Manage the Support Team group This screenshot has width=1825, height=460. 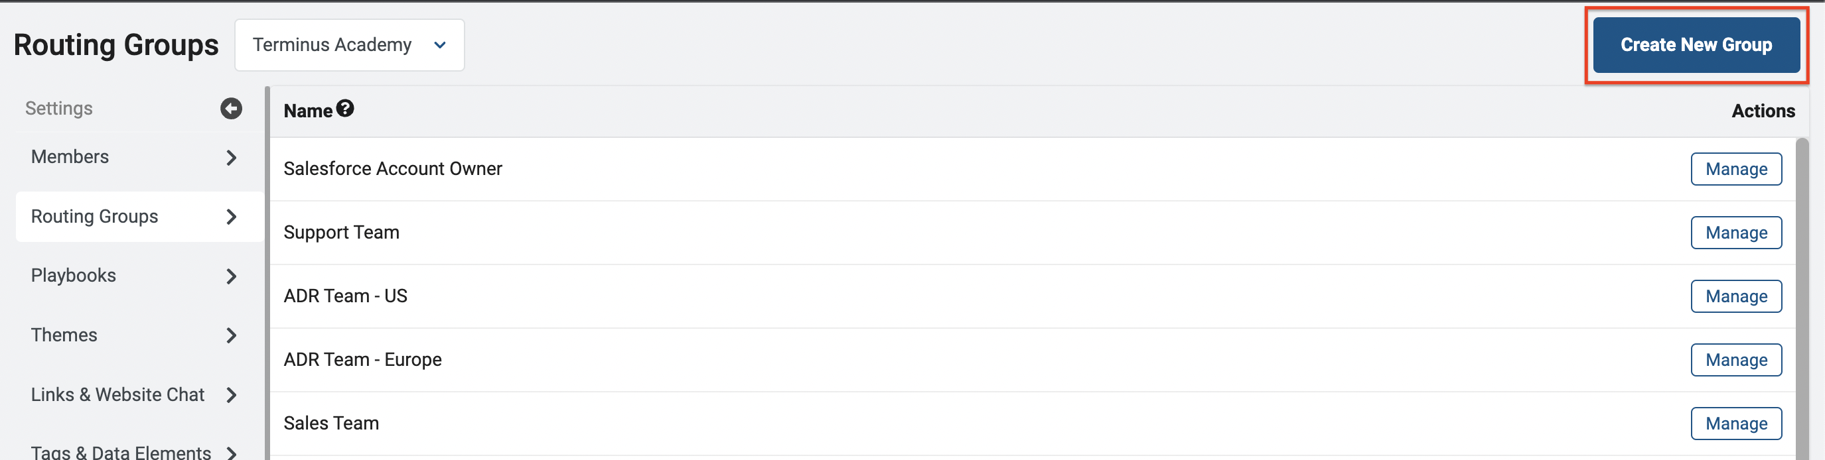point(1735,233)
